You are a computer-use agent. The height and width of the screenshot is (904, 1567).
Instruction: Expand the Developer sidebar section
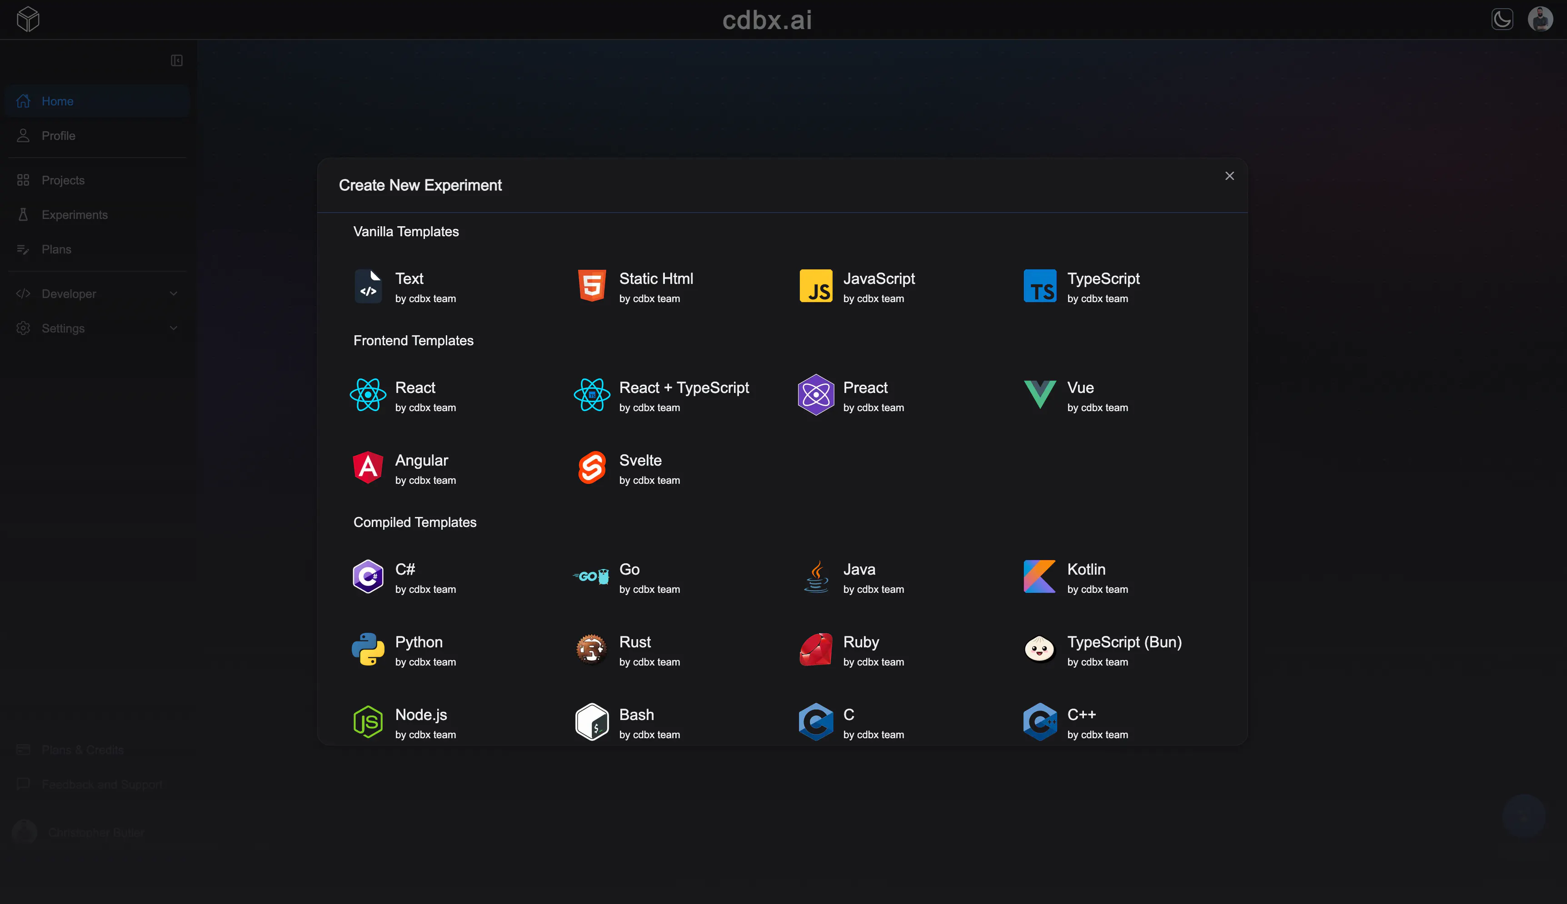point(98,293)
